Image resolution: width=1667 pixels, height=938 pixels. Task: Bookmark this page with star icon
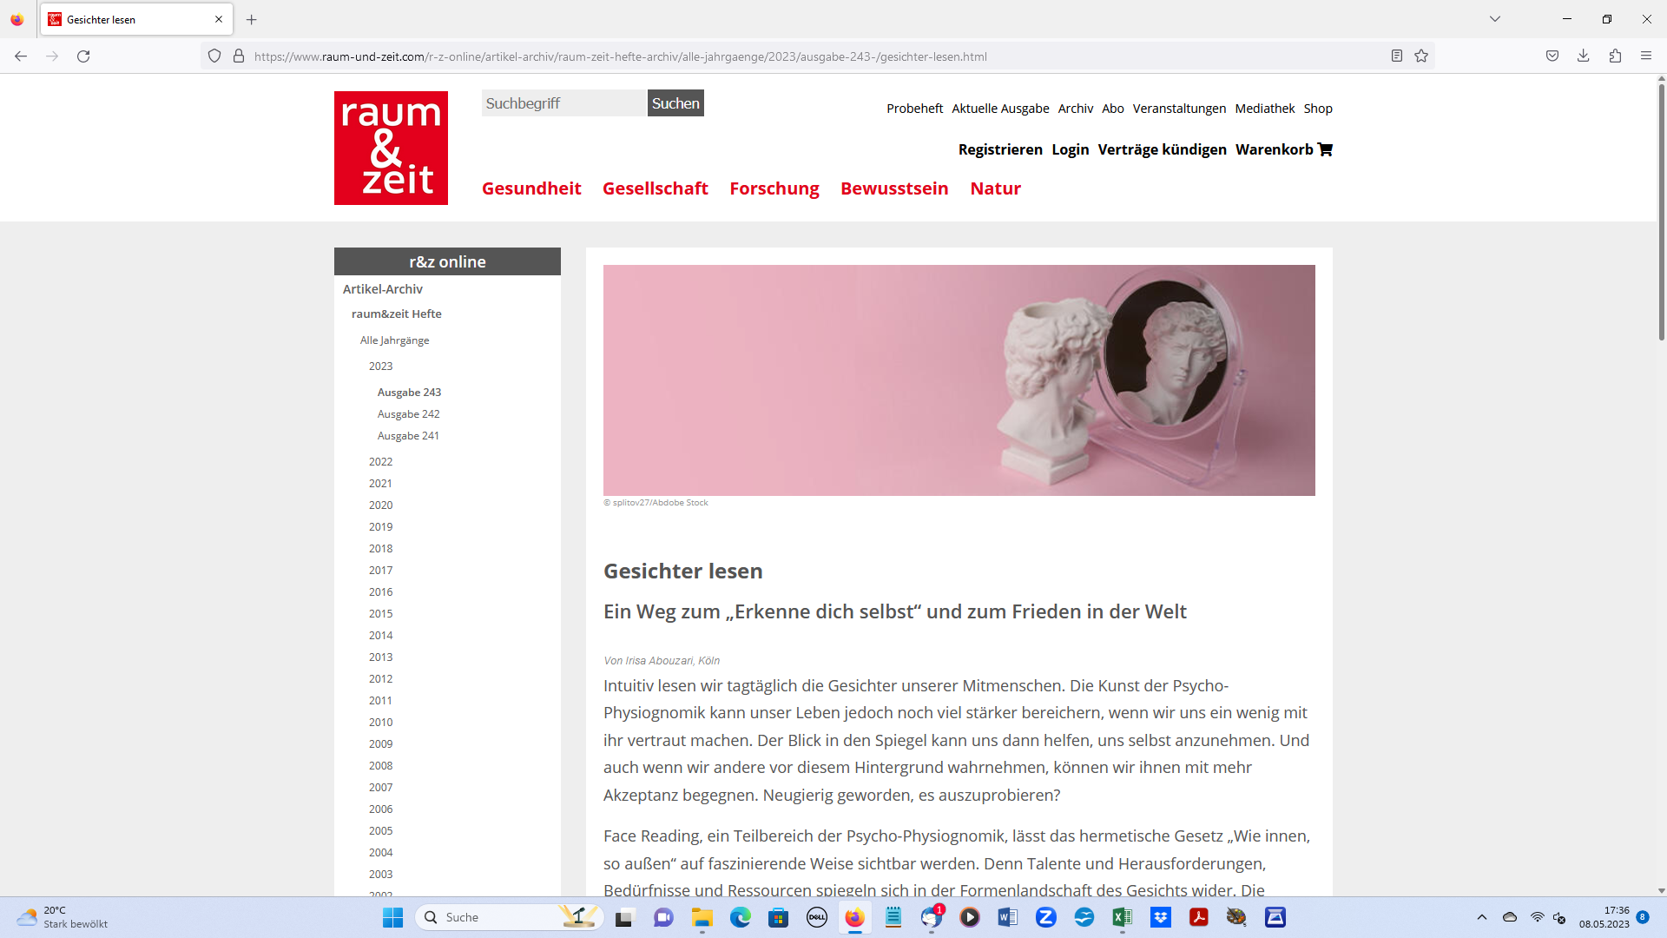pos(1421,56)
